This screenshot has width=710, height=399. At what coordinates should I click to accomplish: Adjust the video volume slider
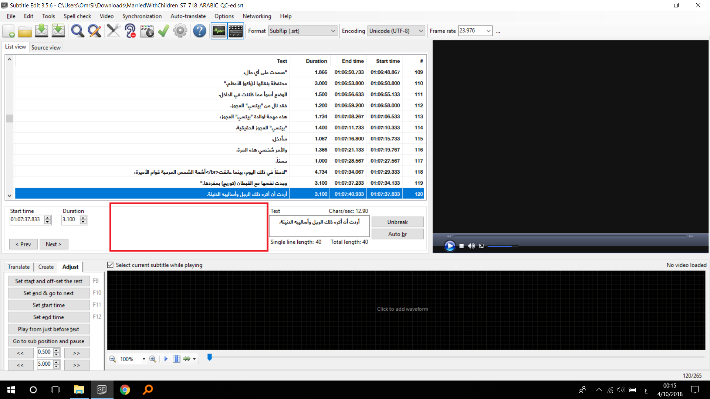coord(503,246)
